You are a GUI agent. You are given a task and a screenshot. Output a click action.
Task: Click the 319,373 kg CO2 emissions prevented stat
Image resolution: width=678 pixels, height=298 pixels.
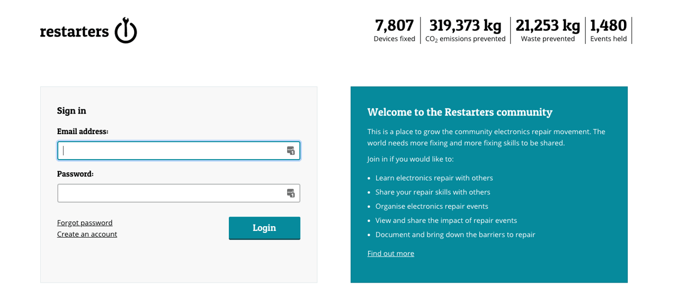[466, 30]
